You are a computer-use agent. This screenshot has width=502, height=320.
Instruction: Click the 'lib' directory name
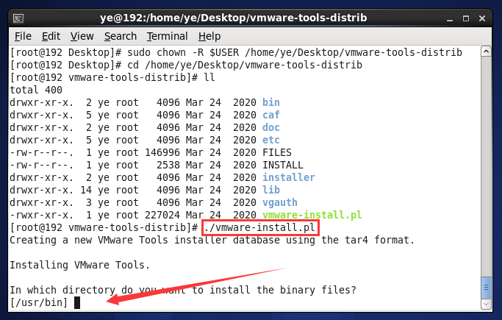(x=271, y=190)
